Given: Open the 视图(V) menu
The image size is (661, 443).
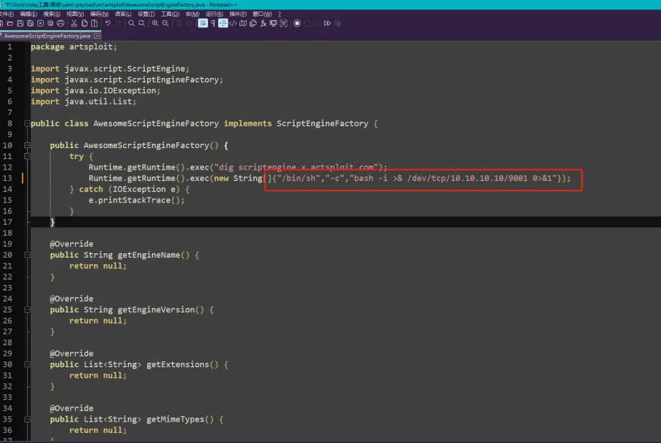Looking at the screenshot, I should [75, 14].
